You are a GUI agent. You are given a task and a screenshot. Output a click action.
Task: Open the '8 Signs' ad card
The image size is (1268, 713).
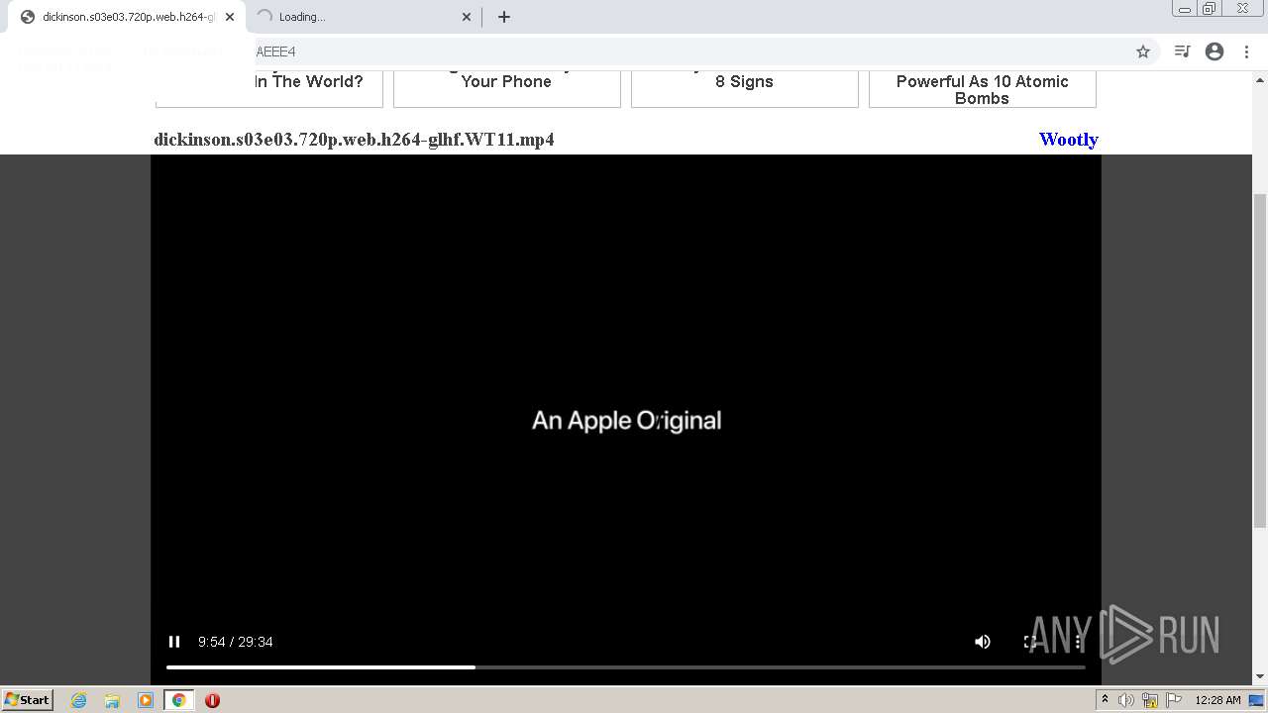pyautogui.click(x=744, y=87)
